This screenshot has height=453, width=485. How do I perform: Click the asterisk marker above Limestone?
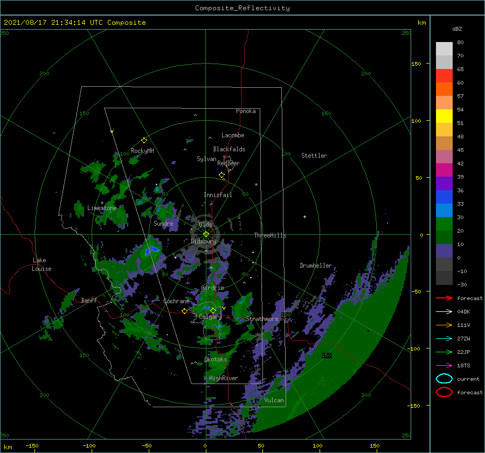point(102,203)
